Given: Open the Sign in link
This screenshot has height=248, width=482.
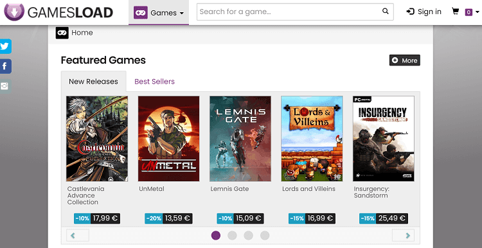Looking at the screenshot, I should coord(424,12).
